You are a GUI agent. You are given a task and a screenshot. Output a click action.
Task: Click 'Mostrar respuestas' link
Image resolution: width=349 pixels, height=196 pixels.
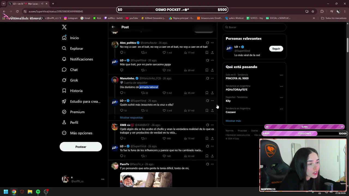click(131, 118)
